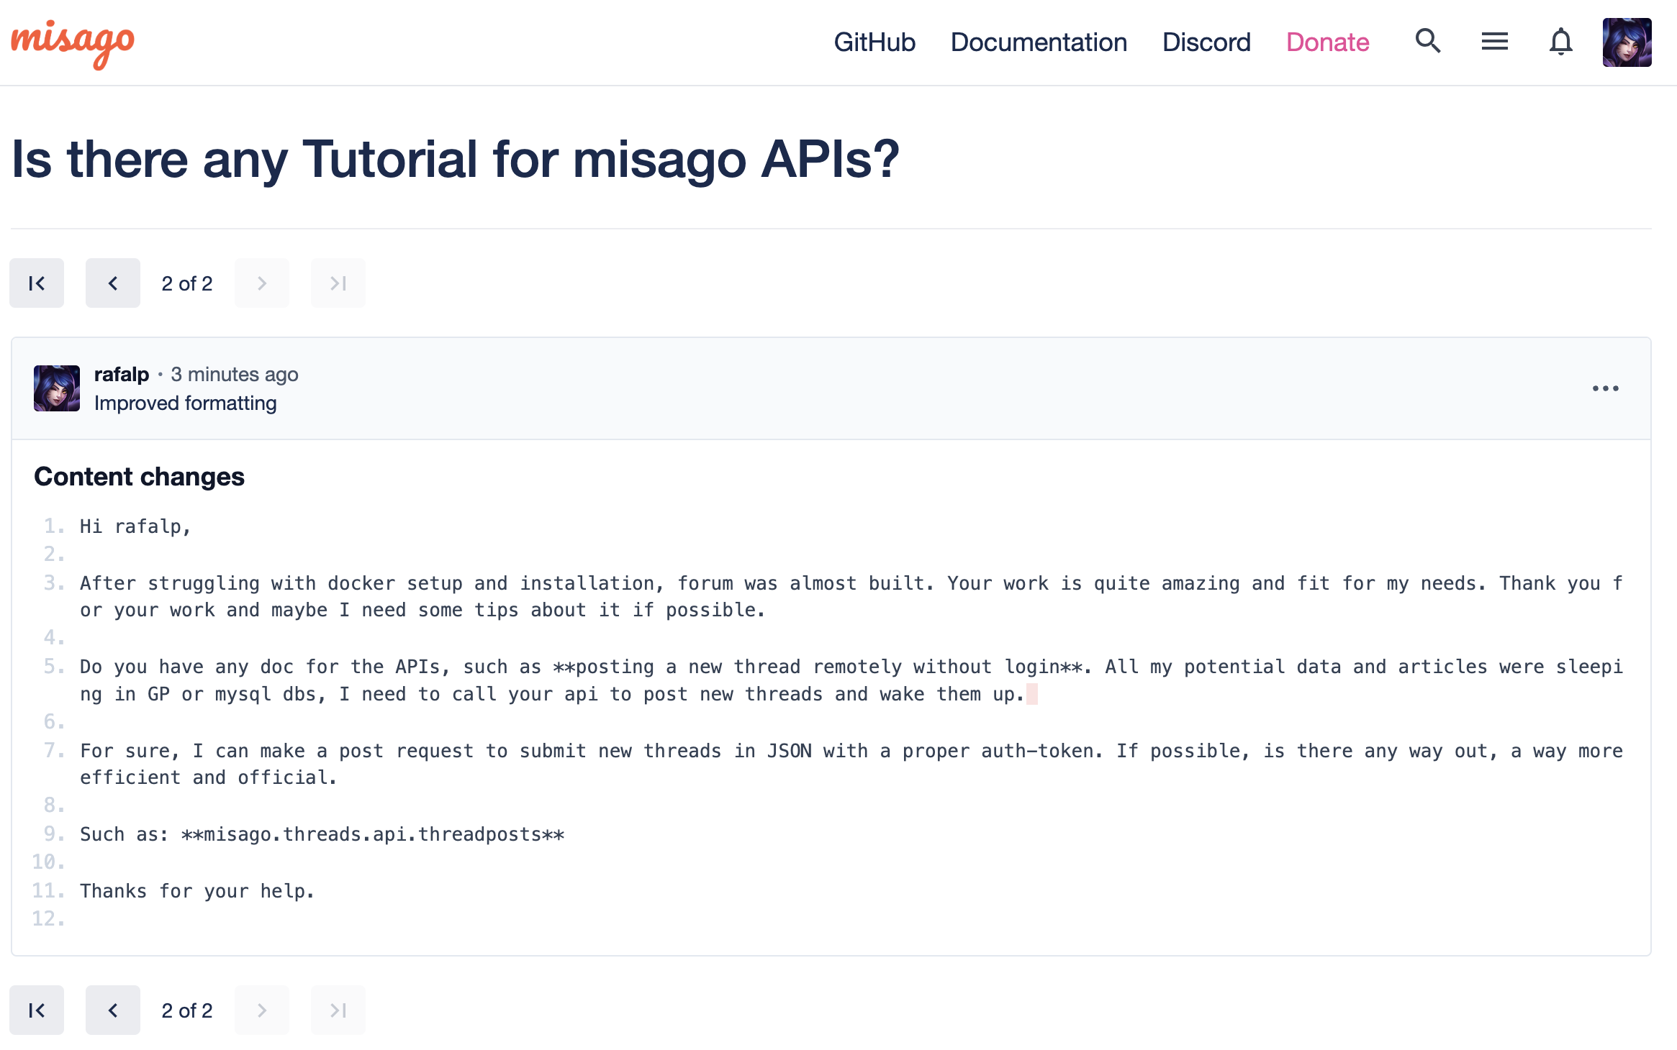Screen dimensions: 1677x1050
Task: Open the Discord link
Action: (x=1206, y=42)
